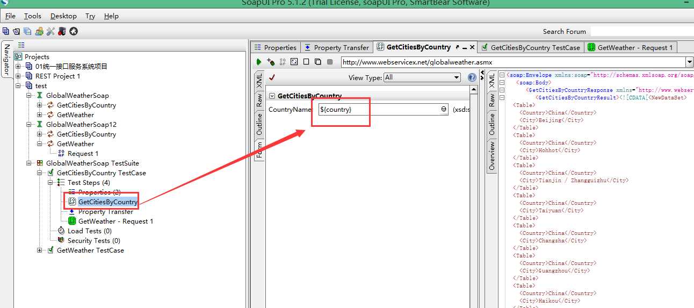Click the Projects root icon in tree
This screenshot has width=694, height=308.
[x=19, y=56]
